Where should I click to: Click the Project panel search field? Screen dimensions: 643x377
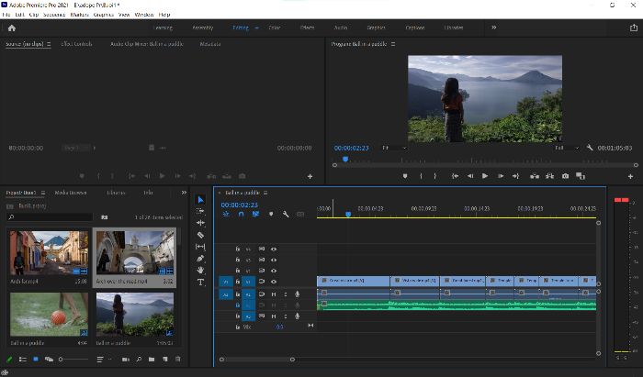pos(50,217)
